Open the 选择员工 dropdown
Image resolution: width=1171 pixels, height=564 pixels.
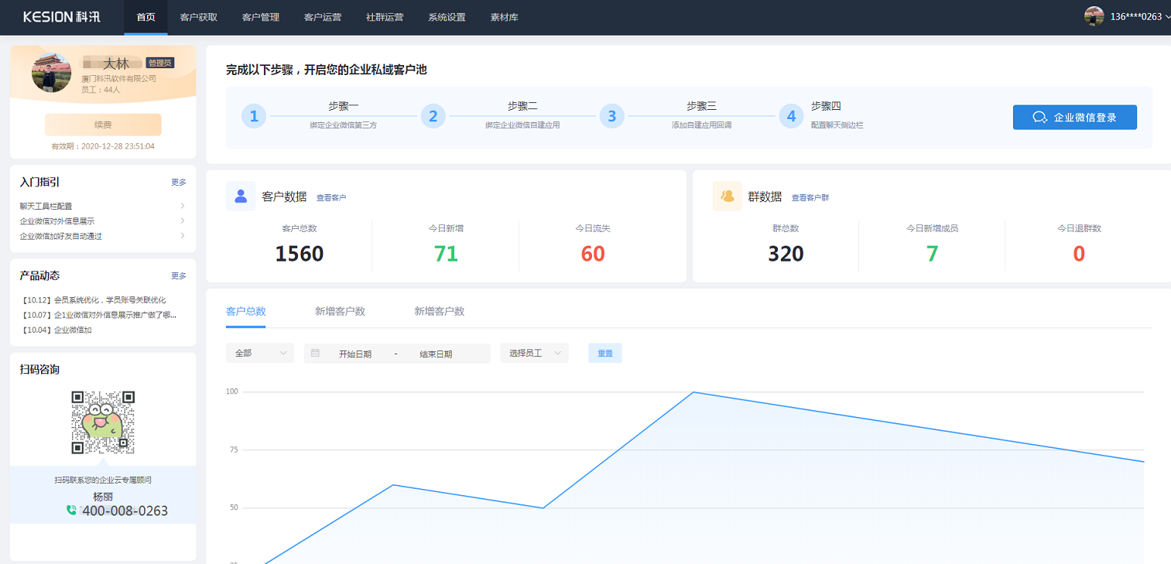534,353
